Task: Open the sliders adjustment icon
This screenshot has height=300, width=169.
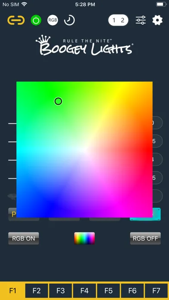Action: point(141,20)
